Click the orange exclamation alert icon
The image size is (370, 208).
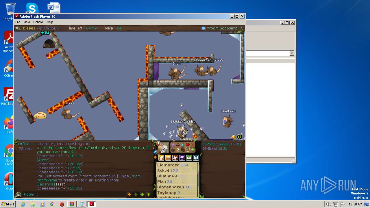(158, 144)
